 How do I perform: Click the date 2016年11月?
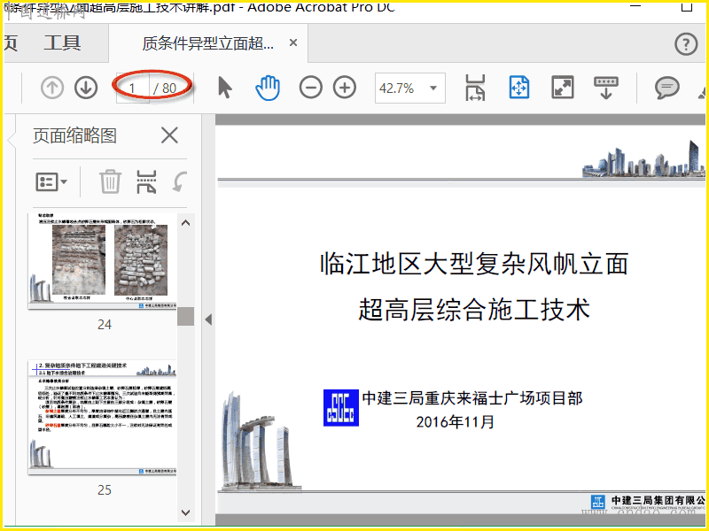point(455,422)
